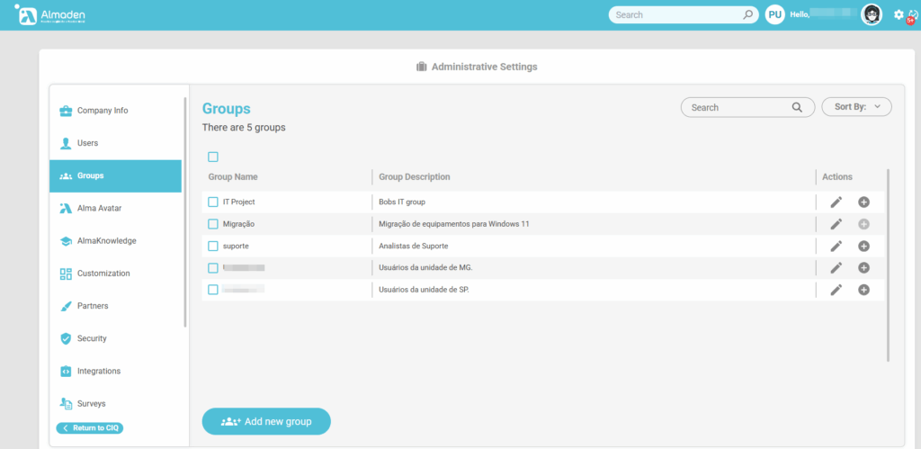Open the Users settings section
921x449 pixels.
click(87, 143)
